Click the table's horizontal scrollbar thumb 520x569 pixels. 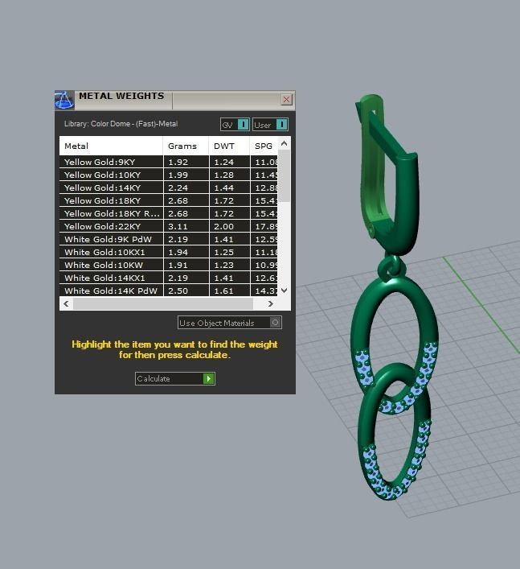click(x=163, y=303)
